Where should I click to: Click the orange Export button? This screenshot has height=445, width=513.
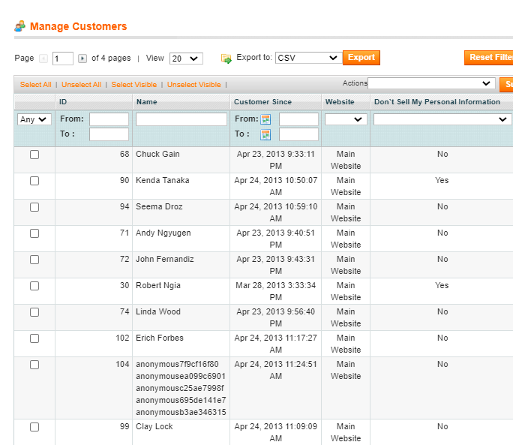tap(361, 58)
